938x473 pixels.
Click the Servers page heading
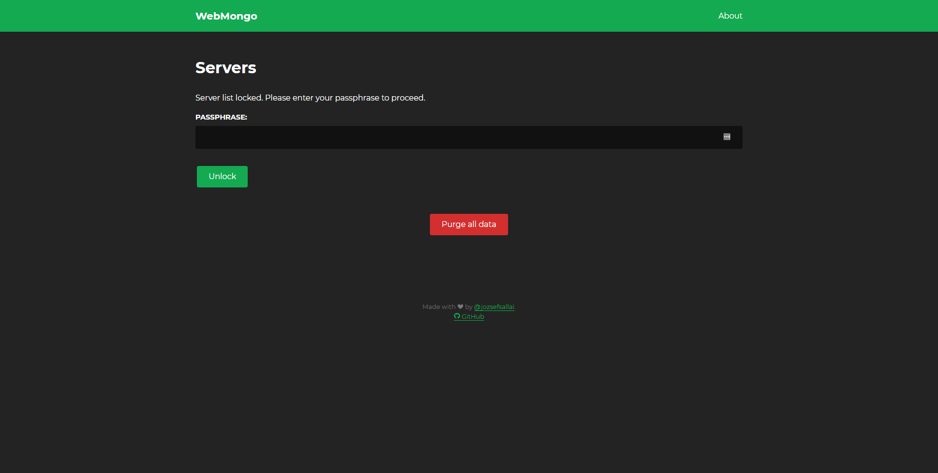point(225,67)
